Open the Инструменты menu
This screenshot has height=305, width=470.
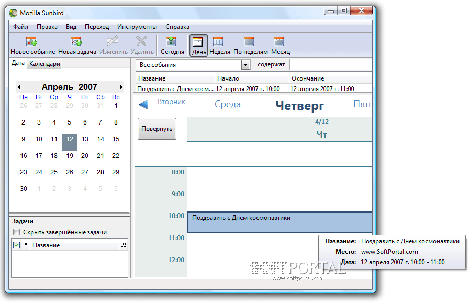point(137,27)
